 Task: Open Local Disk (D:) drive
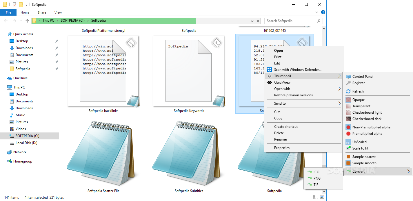tap(26, 143)
